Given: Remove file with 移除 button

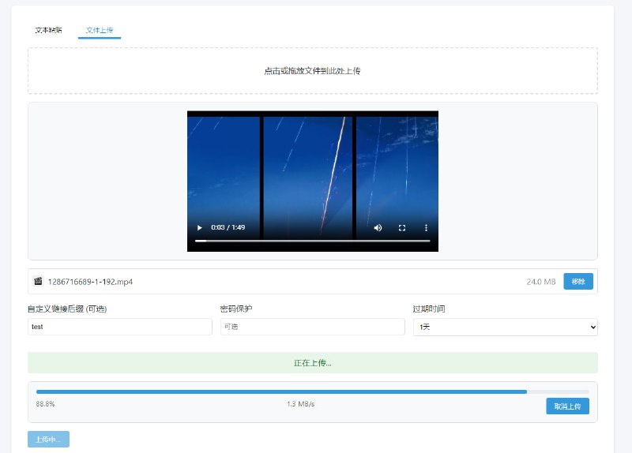Looking at the screenshot, I should pos(577,281).
